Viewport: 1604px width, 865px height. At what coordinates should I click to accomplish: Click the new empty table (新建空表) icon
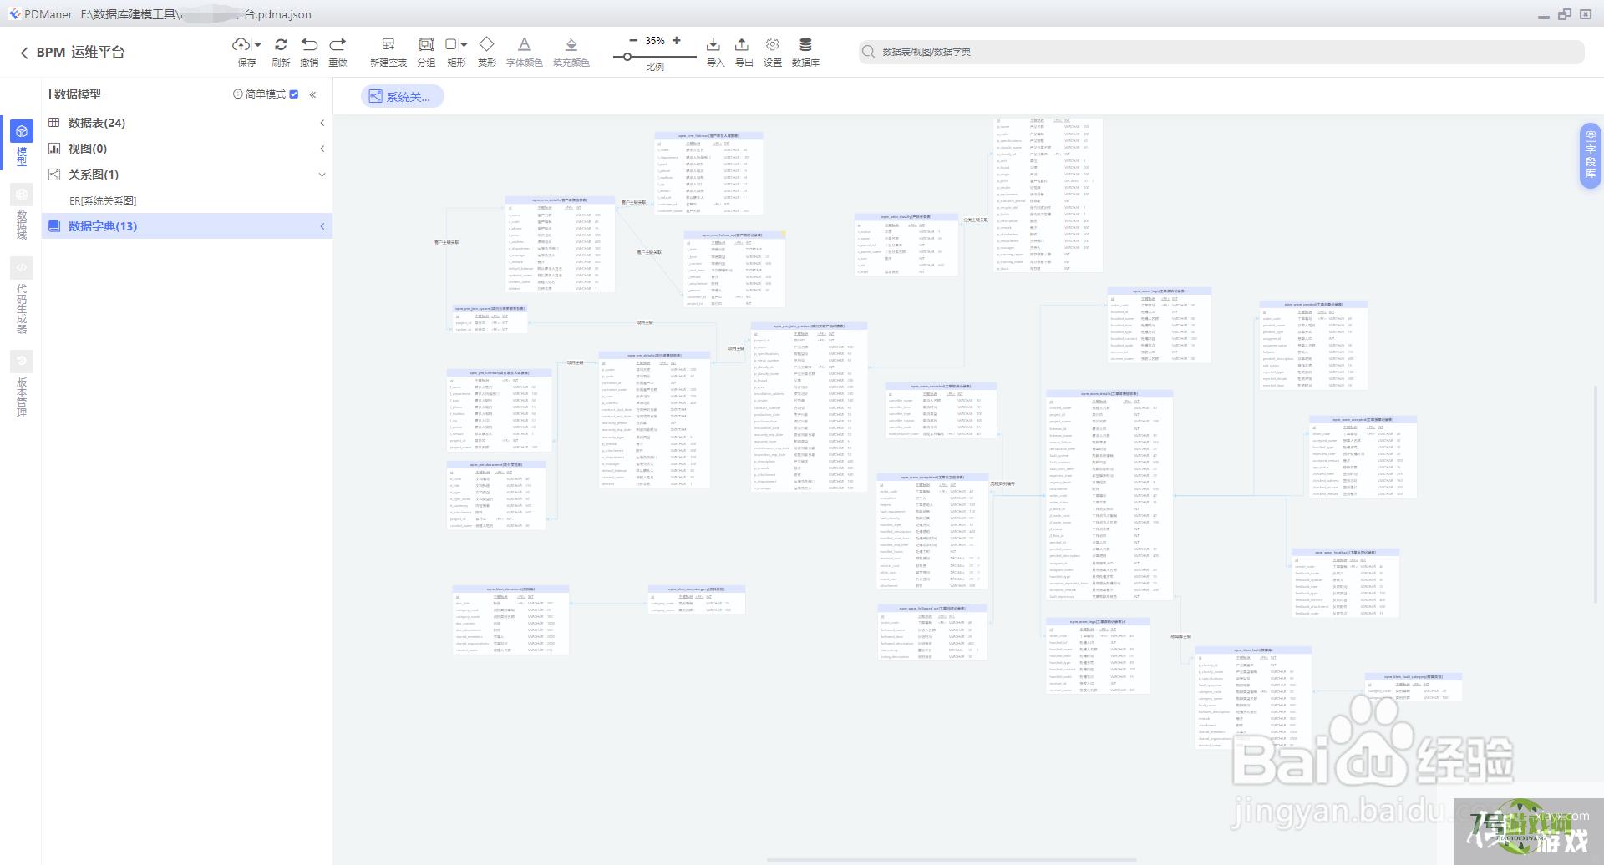pos(388,44)
